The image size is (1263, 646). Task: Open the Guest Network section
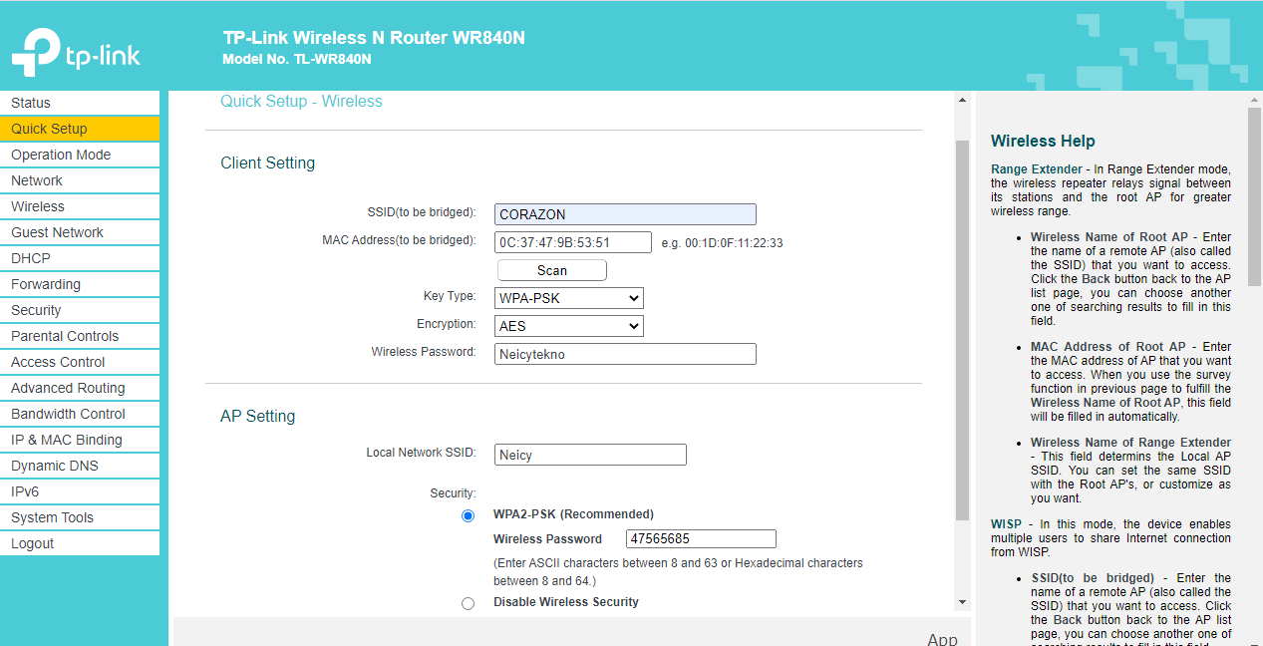pyautogui.click(x=80, y=232)
